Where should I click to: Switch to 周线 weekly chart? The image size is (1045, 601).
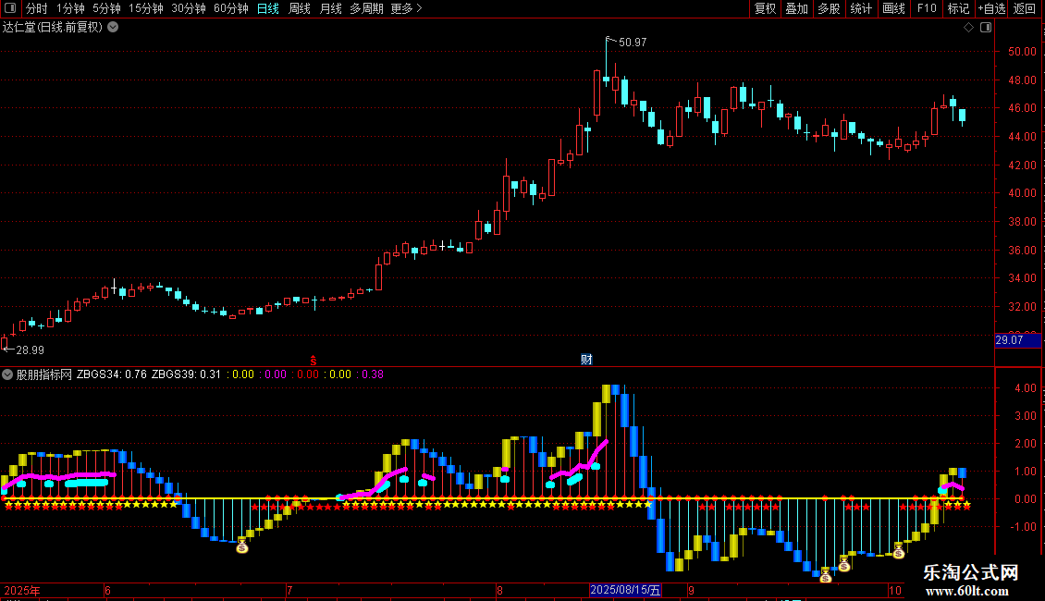[x=300, y=8]
